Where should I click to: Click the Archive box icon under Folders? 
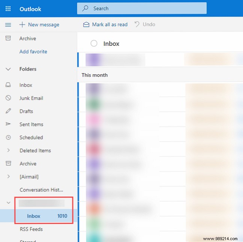tap(8, 163)
